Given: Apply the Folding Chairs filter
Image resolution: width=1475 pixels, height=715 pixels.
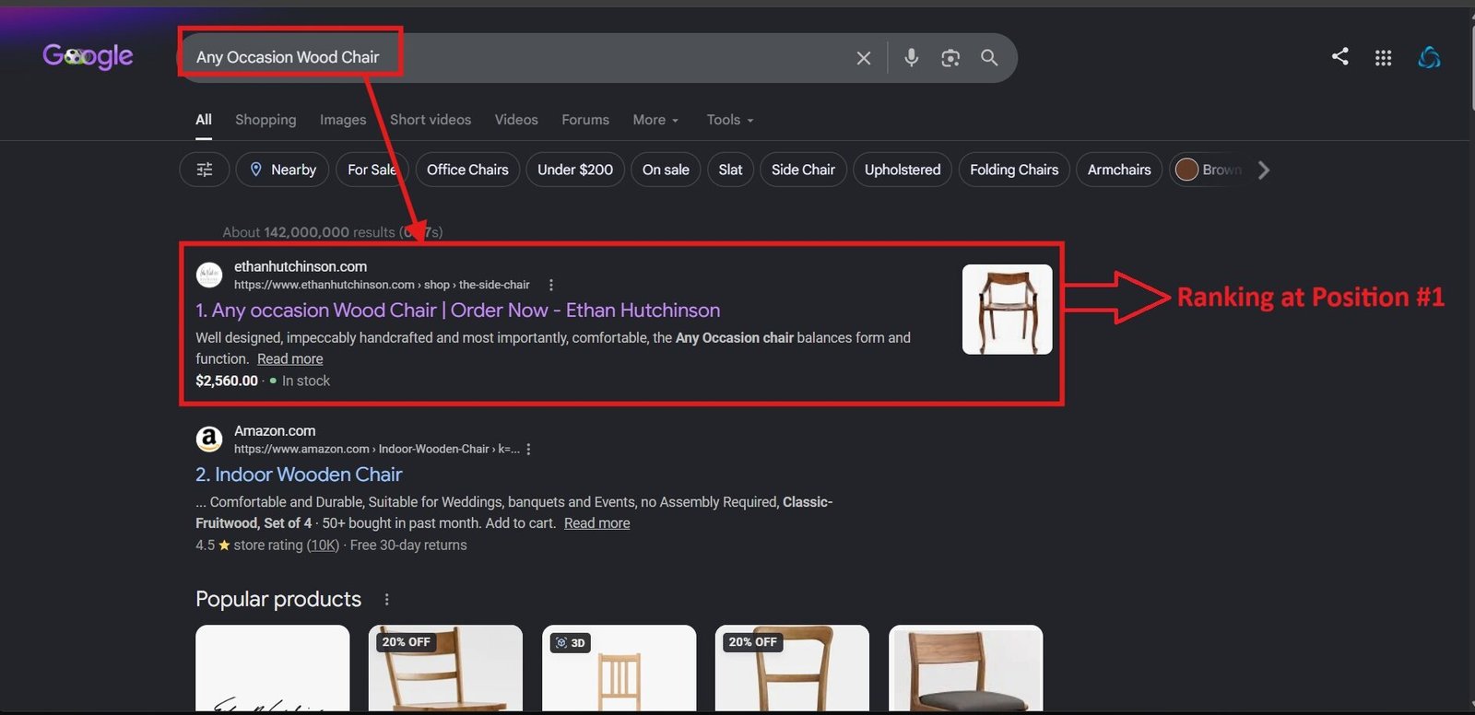Looking at the screenshot, I should point(1014,170).
